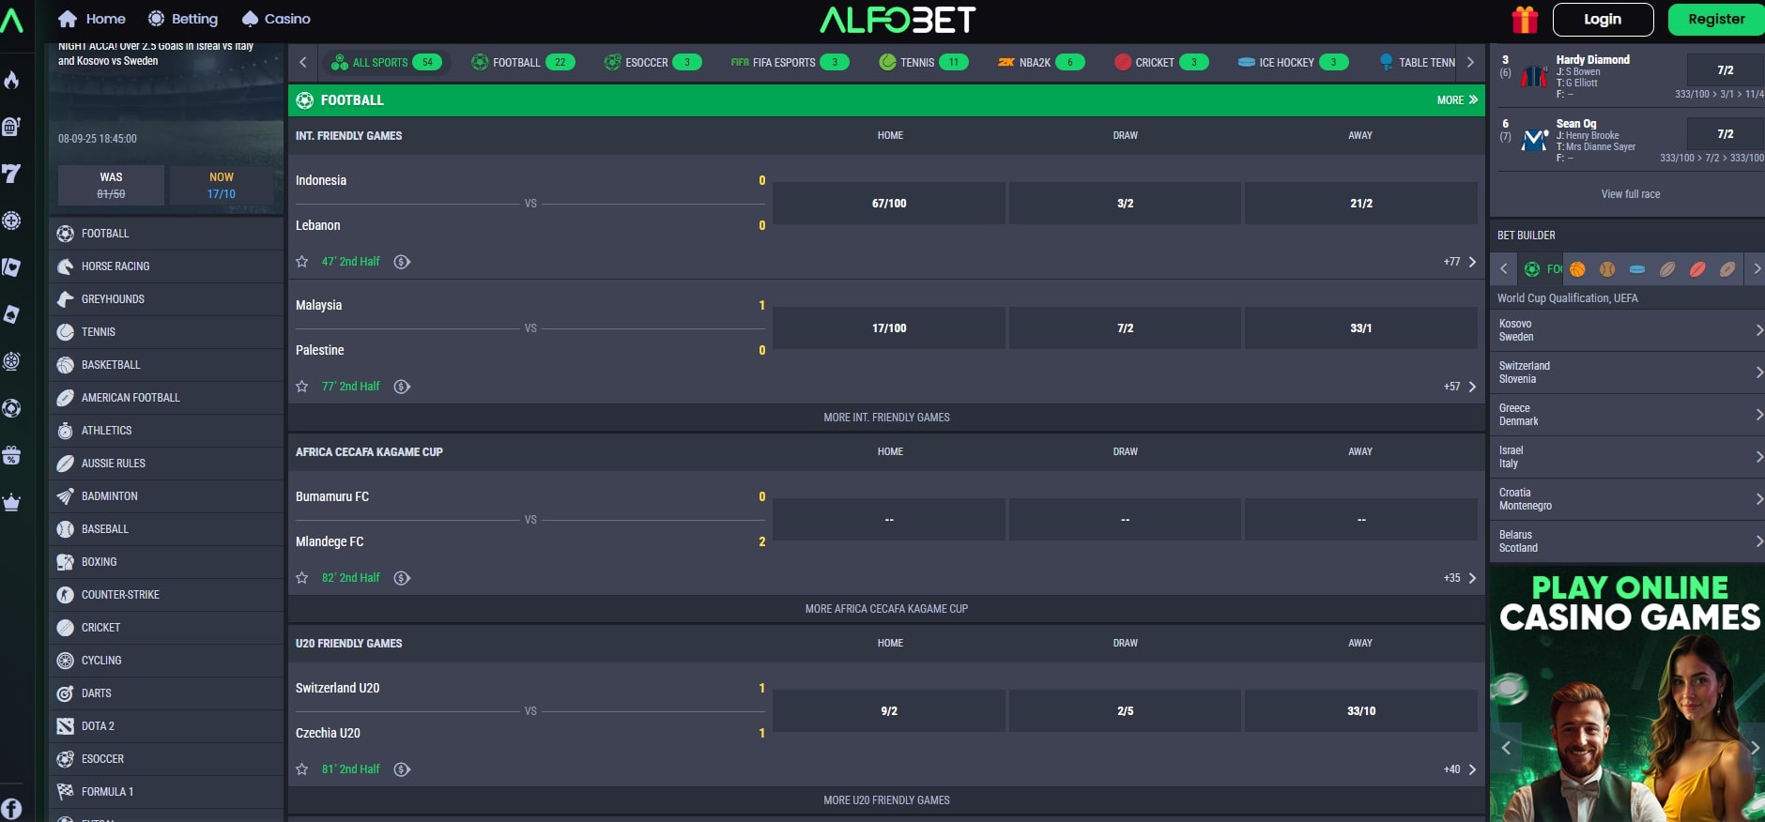
Task: Open the Facebook icon in sidebar
Action: click(x=11, y=809)
